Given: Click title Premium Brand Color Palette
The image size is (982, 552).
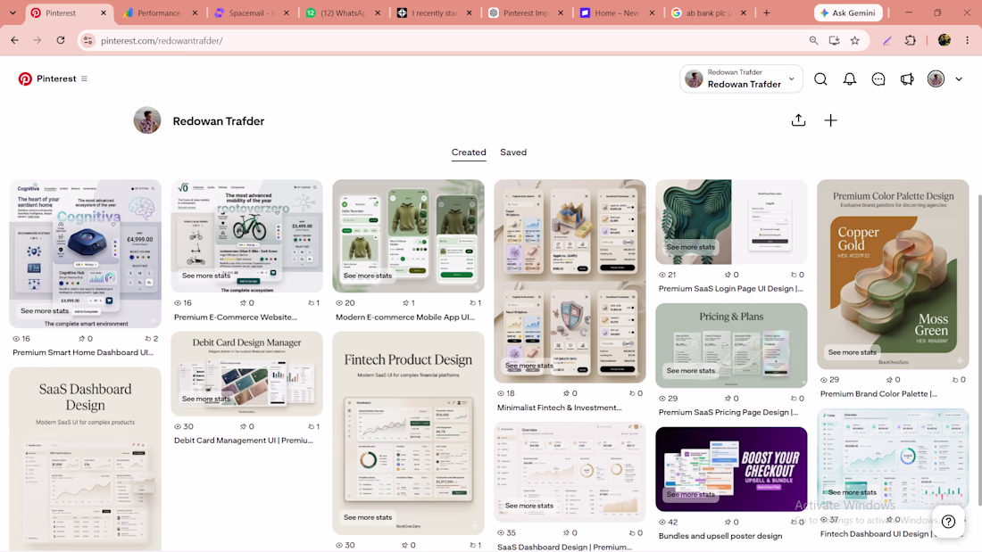Looking at the screenshot, I should (x=878, y=393).
